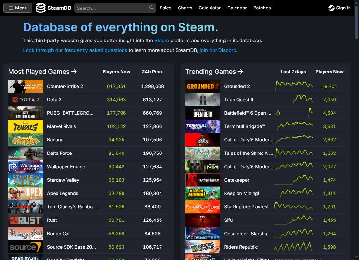Open the Charts page

pos(185,8)
